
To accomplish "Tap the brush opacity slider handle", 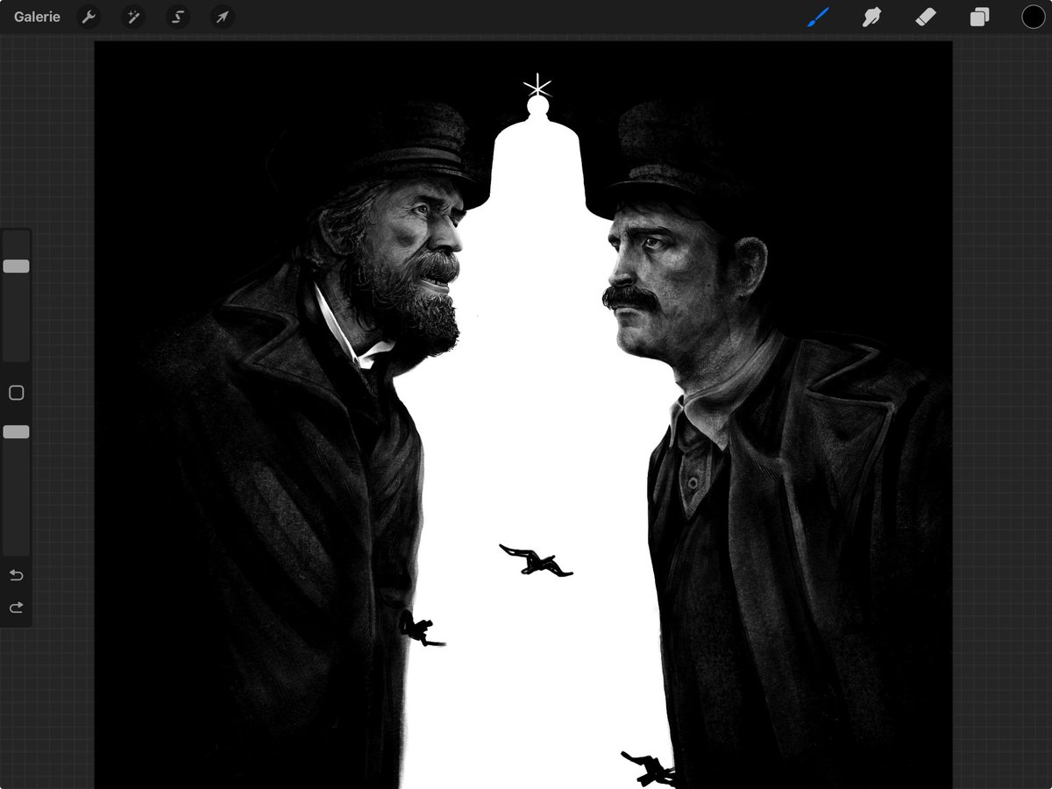I will (x=16, y=431).
